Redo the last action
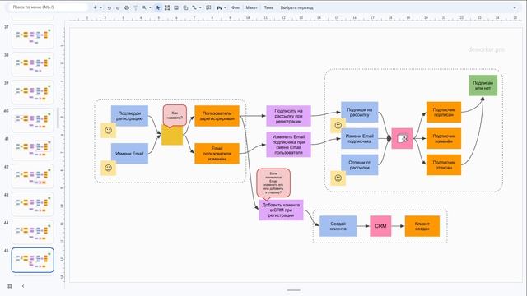The image size is (527, 296). click(118, 7)
